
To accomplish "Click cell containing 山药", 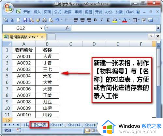I will [47, 115].
